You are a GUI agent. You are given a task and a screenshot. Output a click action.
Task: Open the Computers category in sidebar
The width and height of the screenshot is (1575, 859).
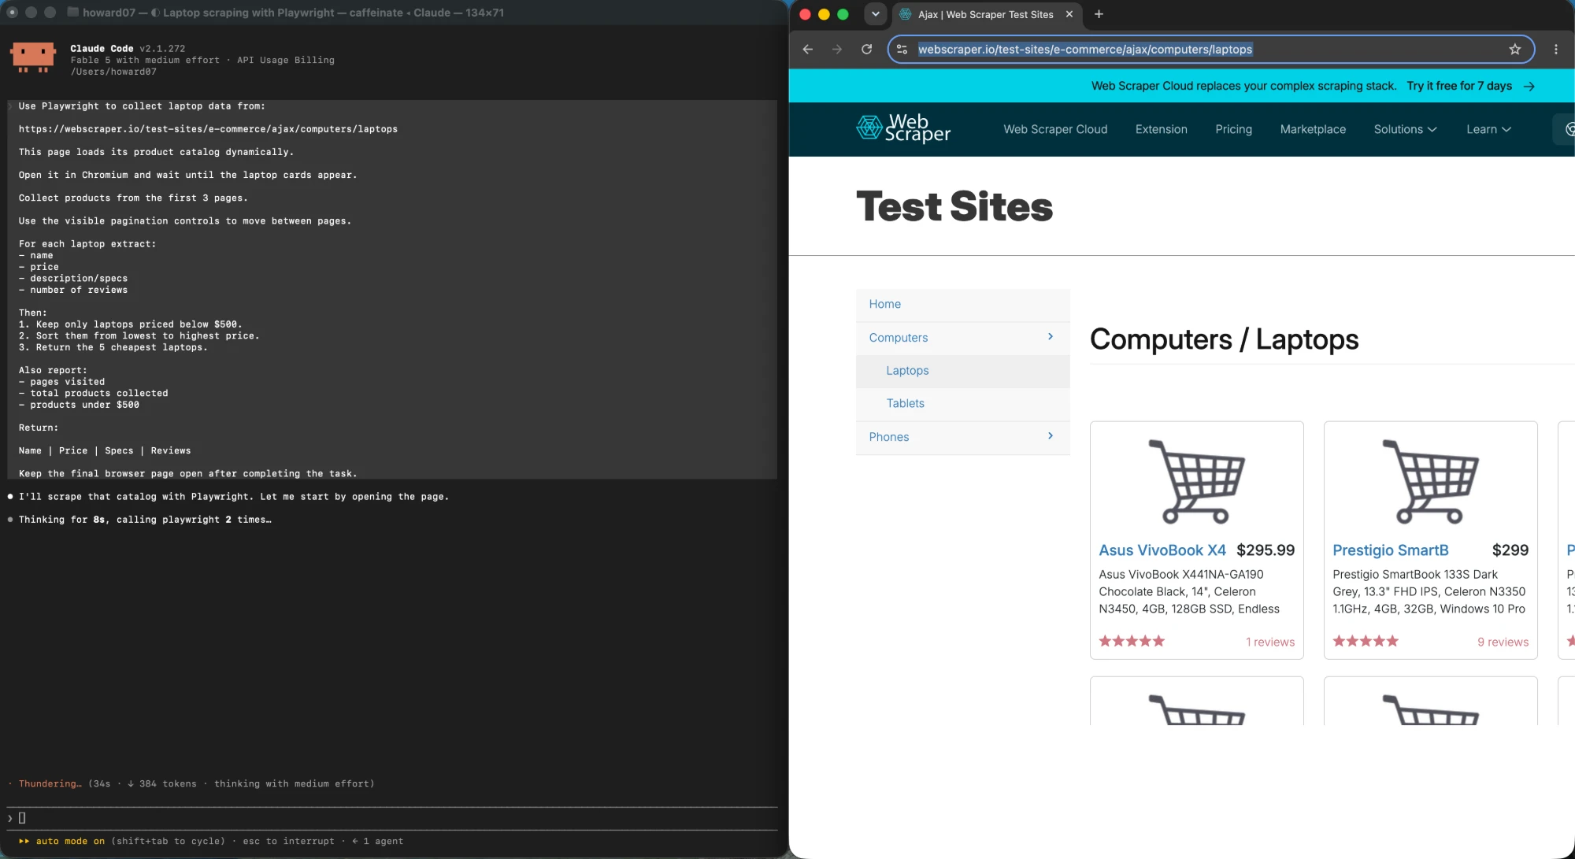pos(898,338)
